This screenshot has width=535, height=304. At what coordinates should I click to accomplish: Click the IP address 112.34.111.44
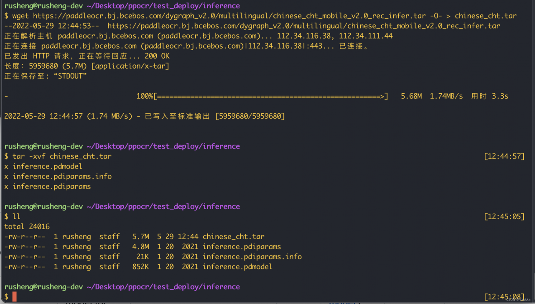(x=366, y=36)
